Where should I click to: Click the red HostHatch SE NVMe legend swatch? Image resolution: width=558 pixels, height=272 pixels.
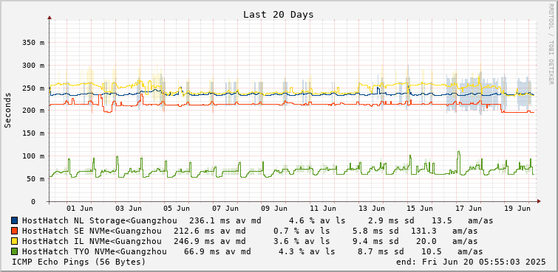(15, 231)
